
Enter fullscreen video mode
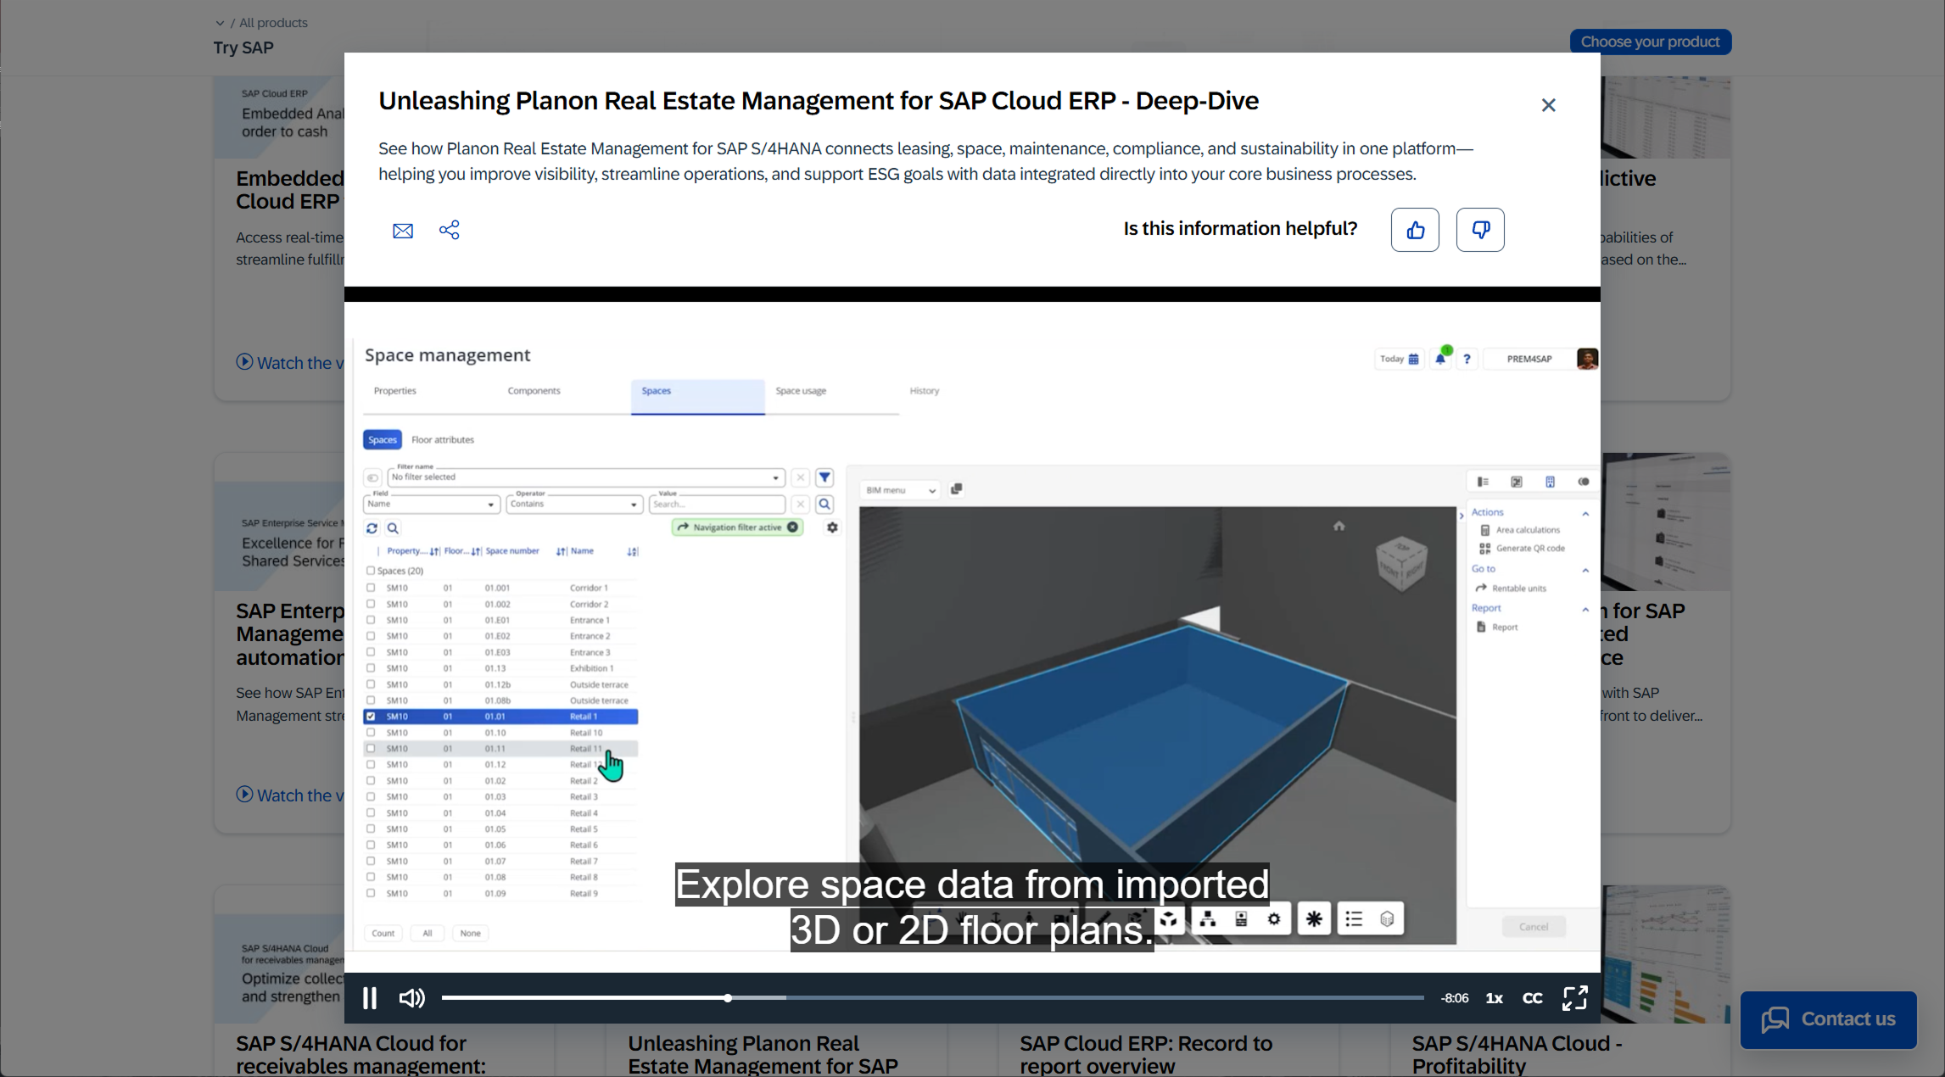pos(1575,998)
